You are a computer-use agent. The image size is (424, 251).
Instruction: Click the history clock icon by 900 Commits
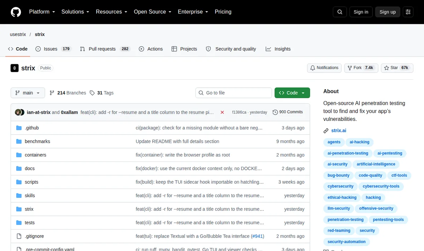(275, 112)
